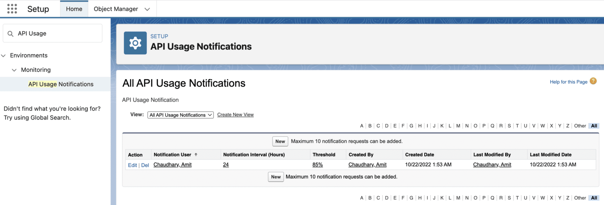Open the Create New View link
The image size is (604, 205).
coord(235,115)
